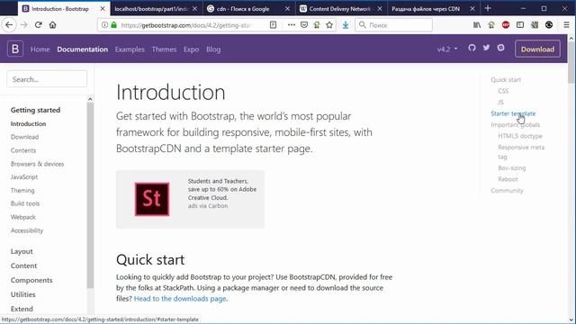Open Bootstrap Twitter icon in navbar
Viewport: 576px width, 324px height.
[486, 48]
